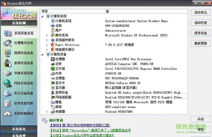Viewport: 212px width, 137px height.
Task: Select the 视频系统信息 monitor icon
Action: pos(7,53)
